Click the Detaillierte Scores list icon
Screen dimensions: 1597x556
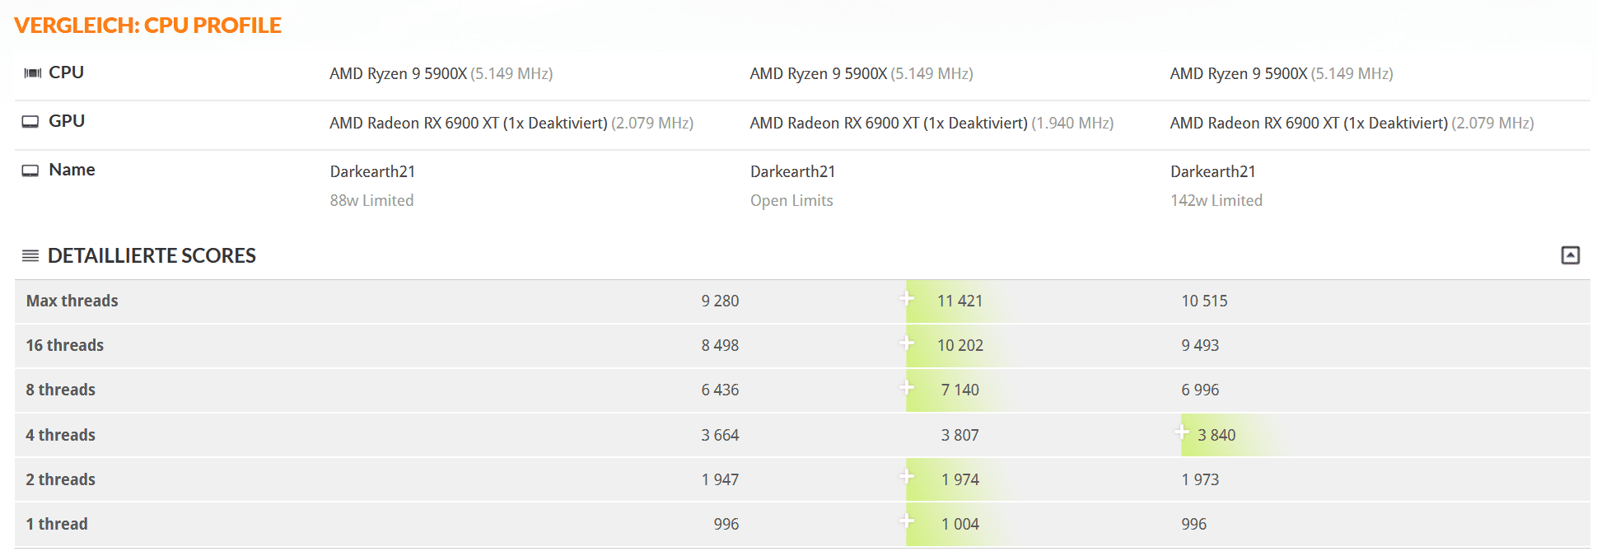tap(30, 255)
